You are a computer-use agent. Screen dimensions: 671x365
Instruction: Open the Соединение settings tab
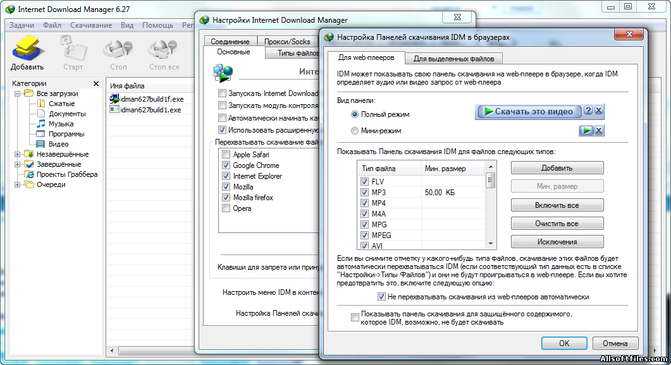[230, 42]
